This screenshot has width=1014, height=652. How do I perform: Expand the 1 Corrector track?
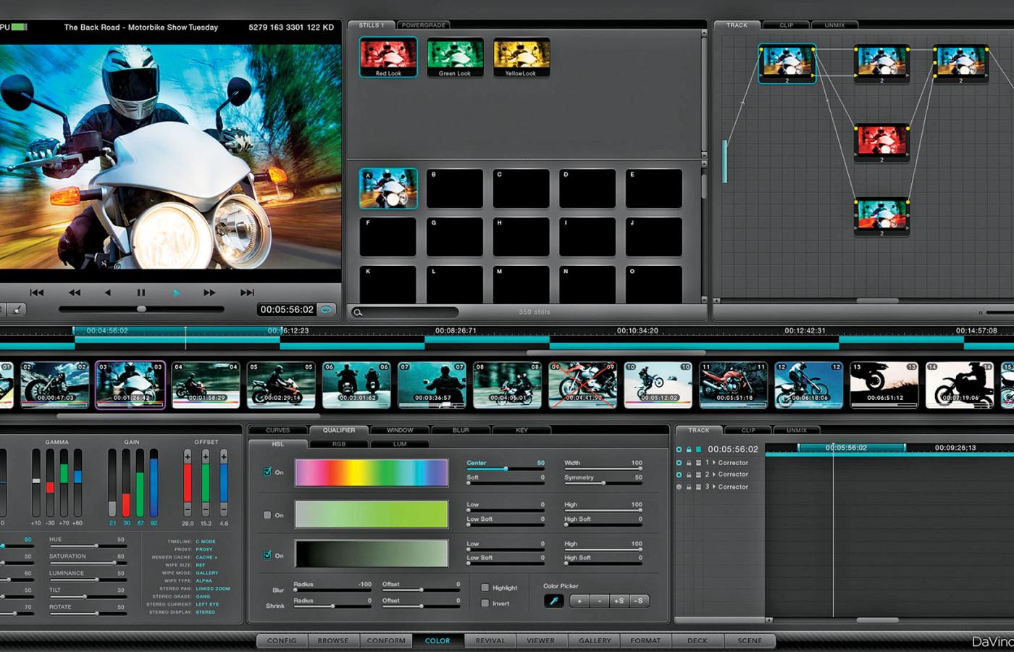(x=713, y=462)
